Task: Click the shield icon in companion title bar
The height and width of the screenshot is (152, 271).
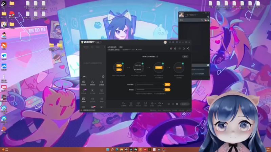Action: point(176,42)
